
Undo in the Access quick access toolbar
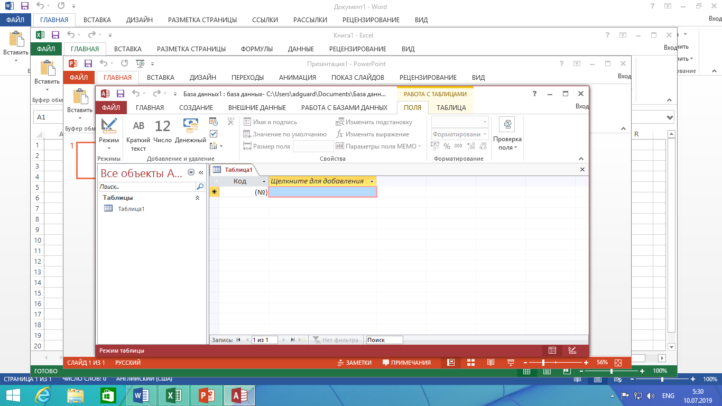pyautogui.click(x=136, y=94)
